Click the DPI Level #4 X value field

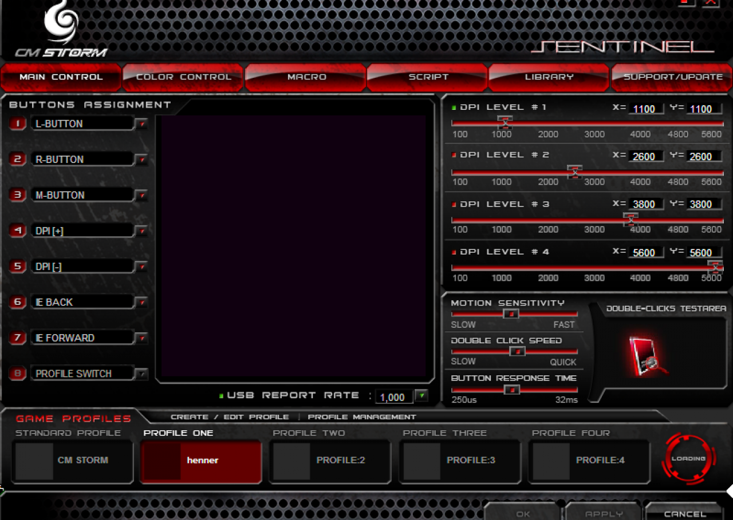tap(646, 252)
